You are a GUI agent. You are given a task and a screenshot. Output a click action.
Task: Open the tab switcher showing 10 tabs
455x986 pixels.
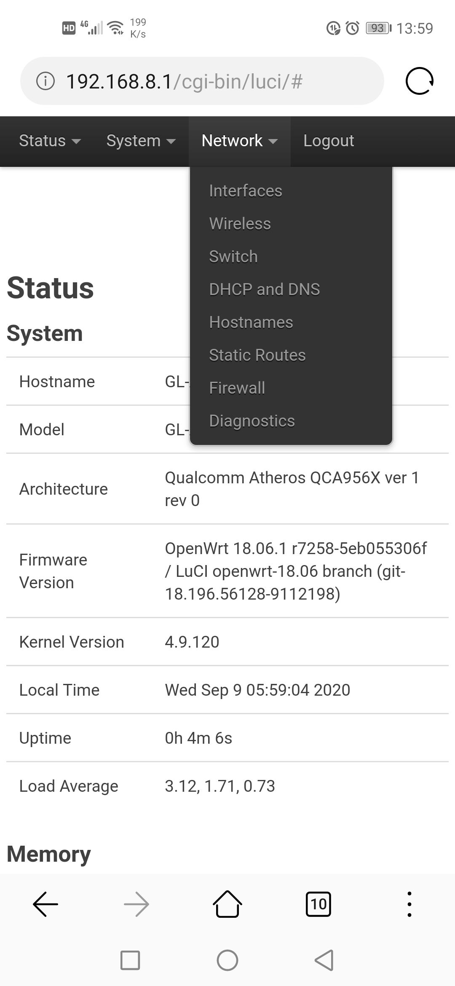pos(318,904)
